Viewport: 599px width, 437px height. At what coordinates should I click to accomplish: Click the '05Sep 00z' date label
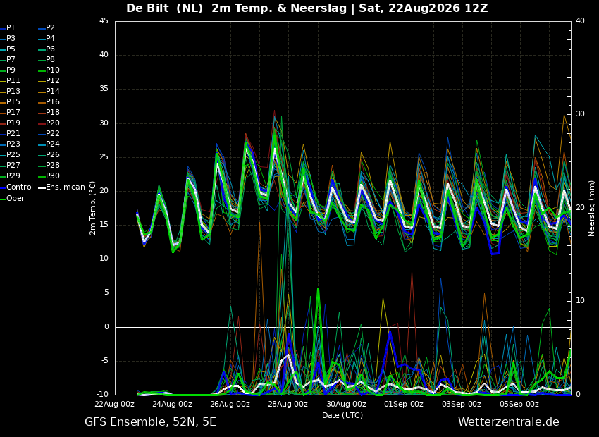click(519, 404)
